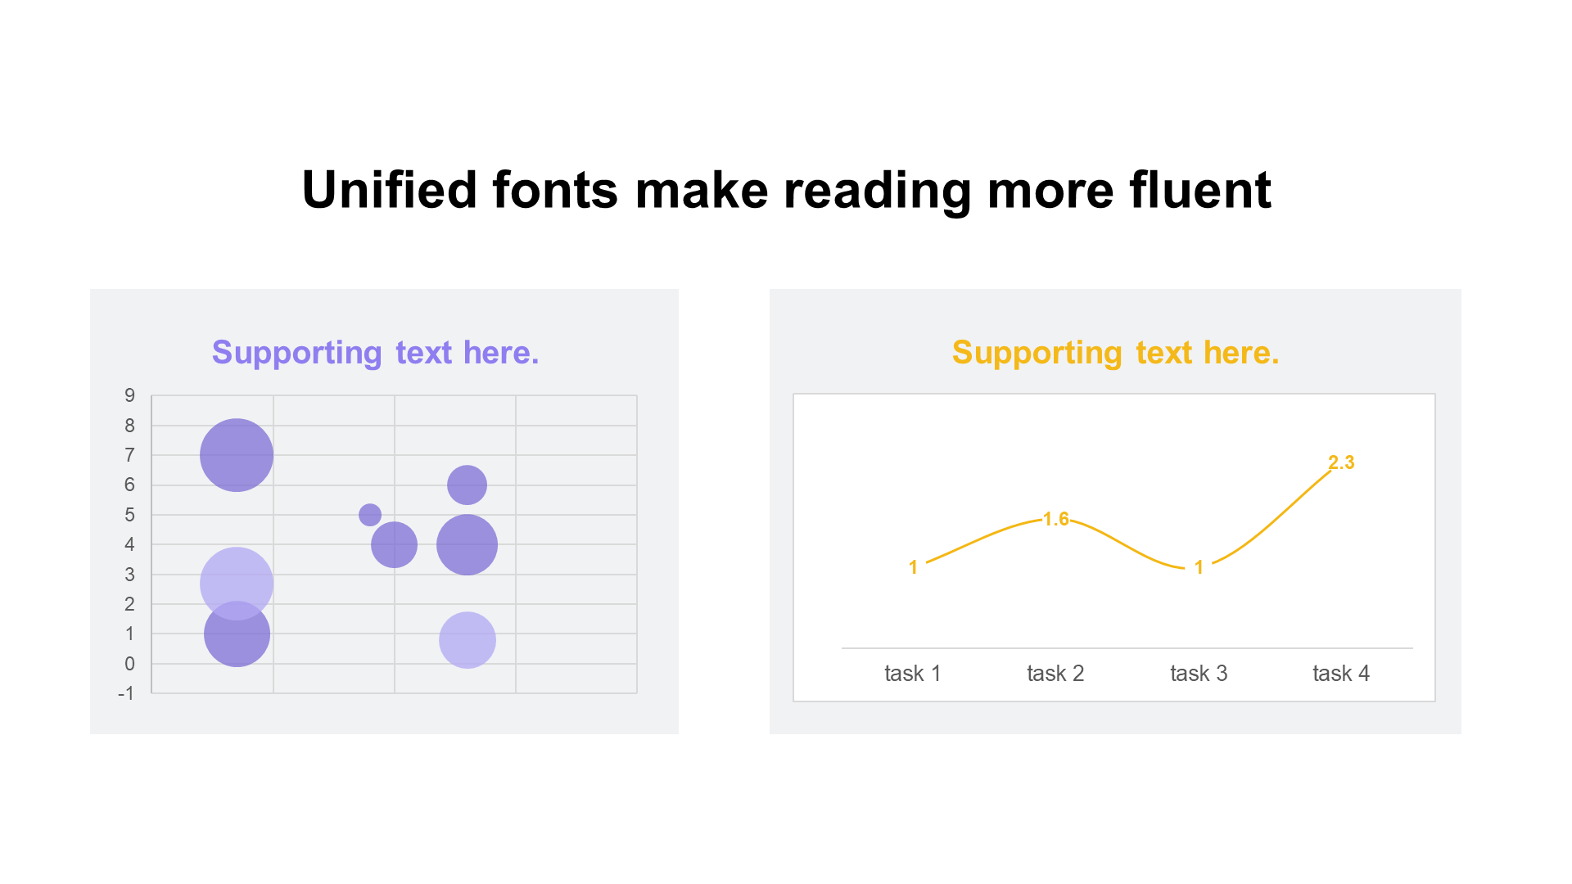Select the 1.6 data label
This screenshot has height=884, width=1572.
coord(1056,519)
